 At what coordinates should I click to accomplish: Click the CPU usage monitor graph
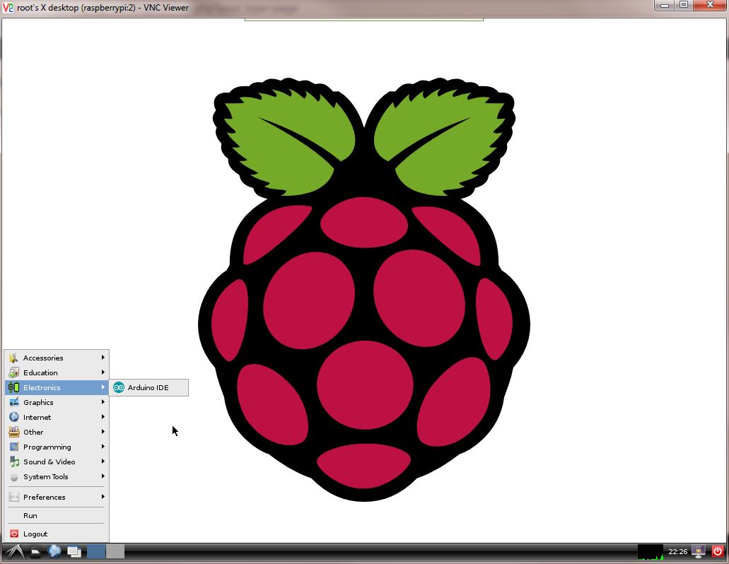point(651,552)
